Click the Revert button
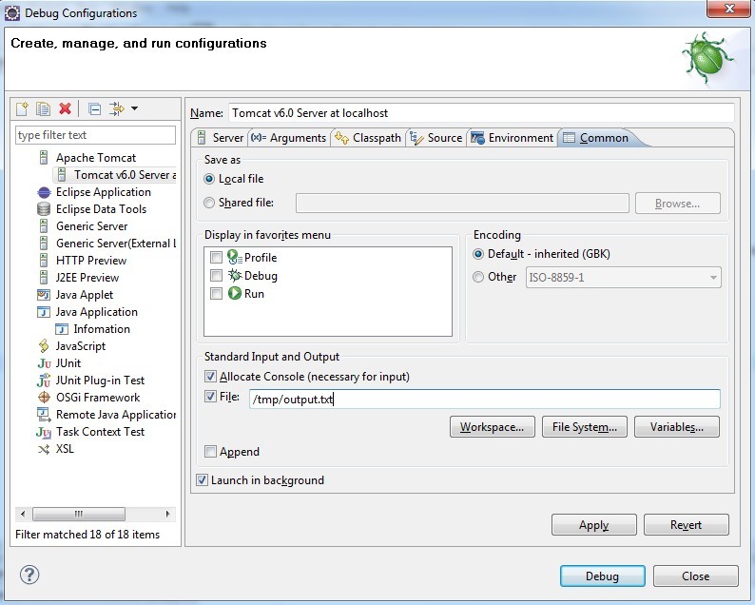 point(687,524)
